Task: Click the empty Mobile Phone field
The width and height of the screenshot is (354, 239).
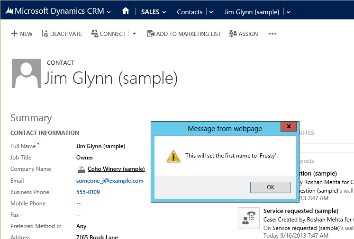Action: click(x=78, y=204)
